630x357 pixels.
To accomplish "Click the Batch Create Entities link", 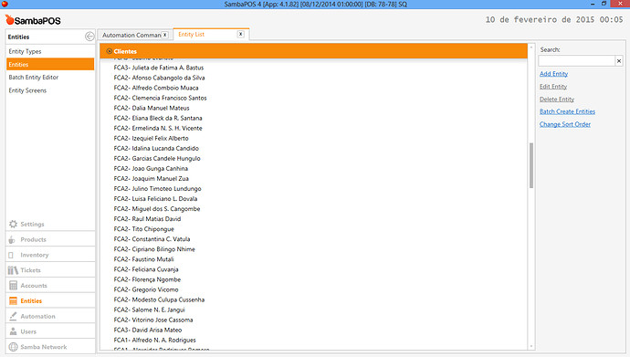I will (567, 111).
